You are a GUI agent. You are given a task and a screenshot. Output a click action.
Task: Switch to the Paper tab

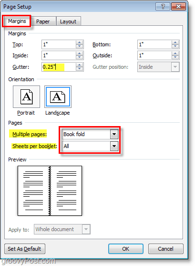(x=43, y=21)
